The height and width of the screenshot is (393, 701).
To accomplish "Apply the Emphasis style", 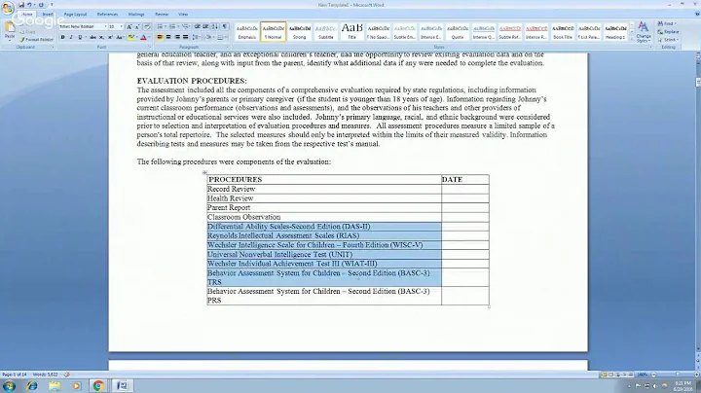I will (246, 32).
